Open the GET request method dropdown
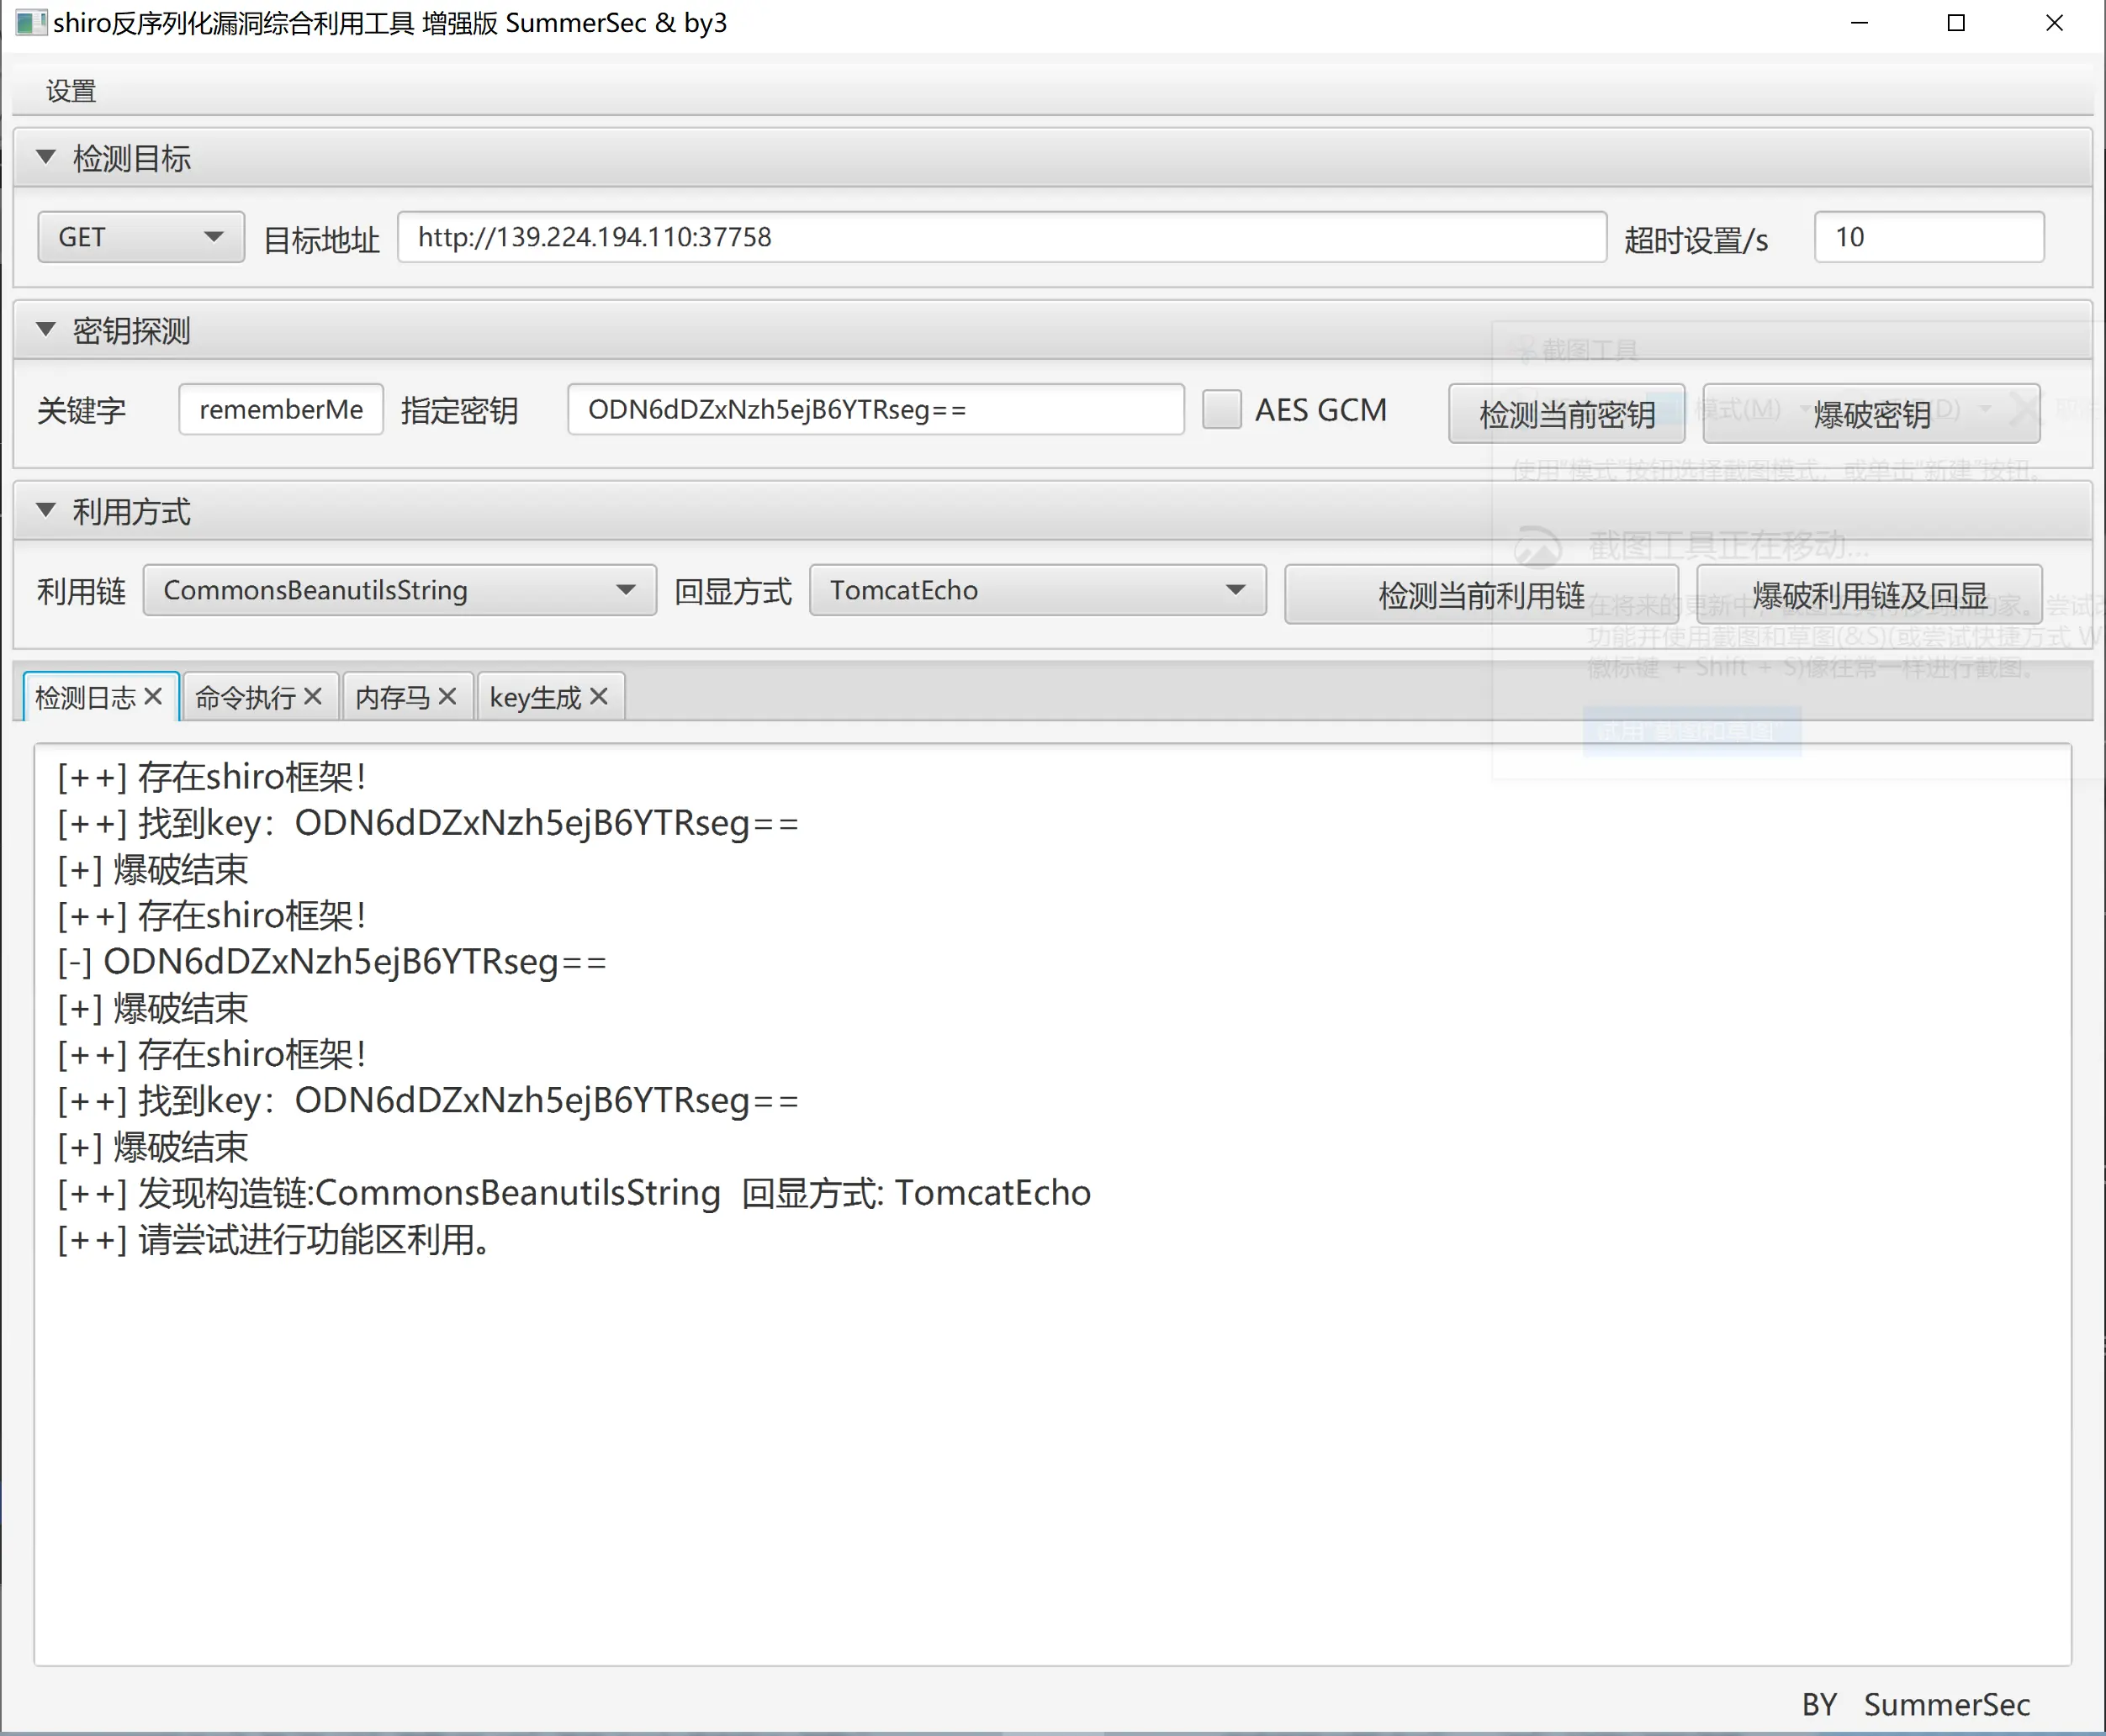This screenshot has height=1736, width=2106. coord(141,237)
